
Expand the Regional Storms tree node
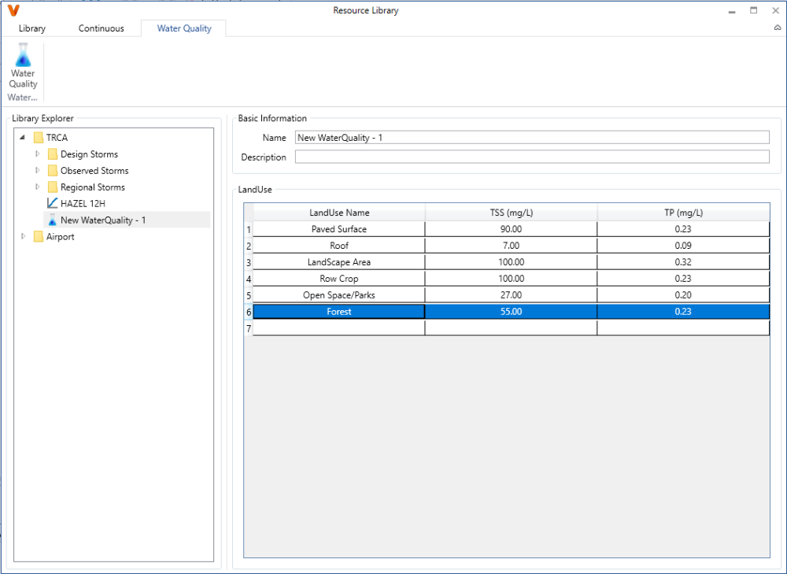(37, 187)
